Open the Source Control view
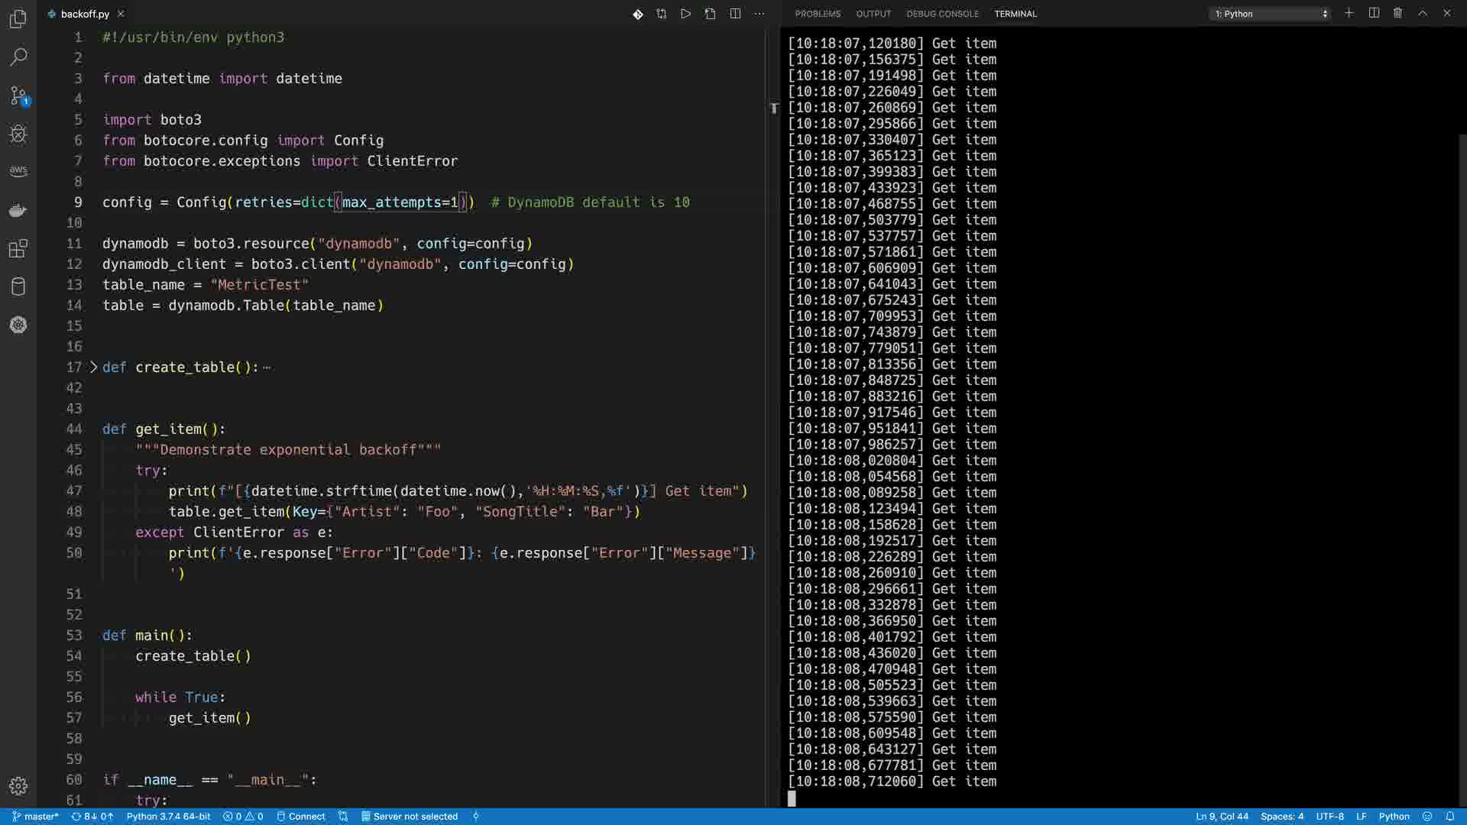Screen dimensions: 1467x825 [18, 95]
